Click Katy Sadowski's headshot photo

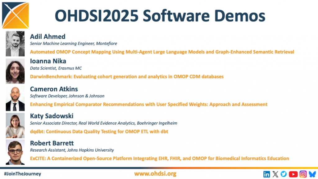15,126
